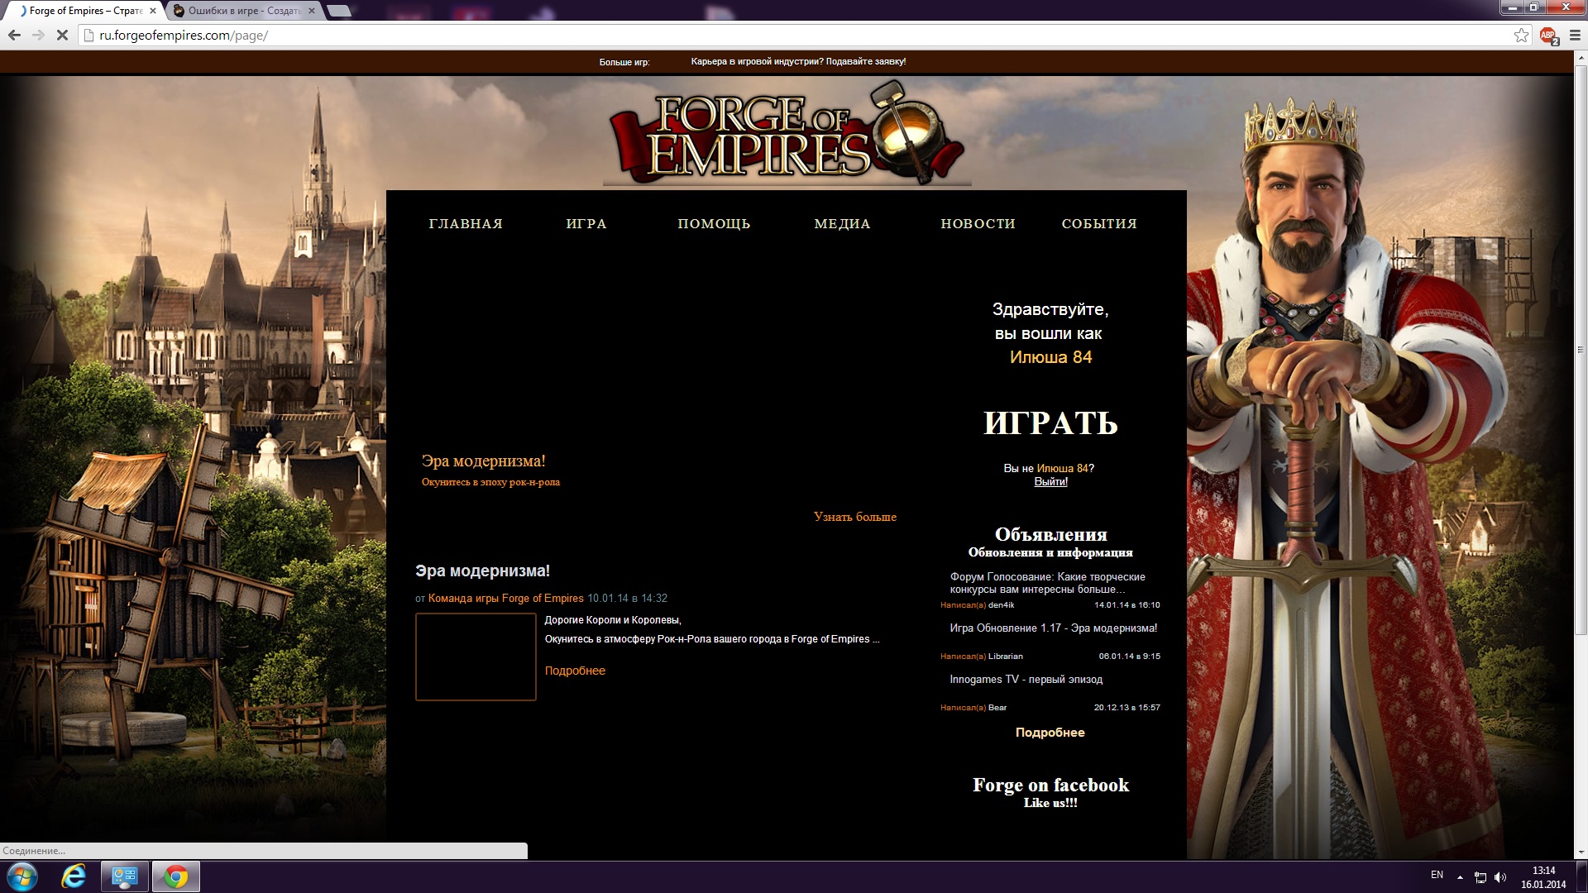The height and width of the screenshot is (893, 1588).
Task: Click the Выйти! logout link
Action: click(x=1050, y=482)
